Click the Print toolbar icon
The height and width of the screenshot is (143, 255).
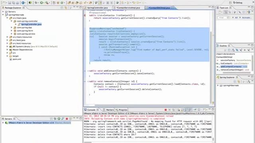(18, 3)
